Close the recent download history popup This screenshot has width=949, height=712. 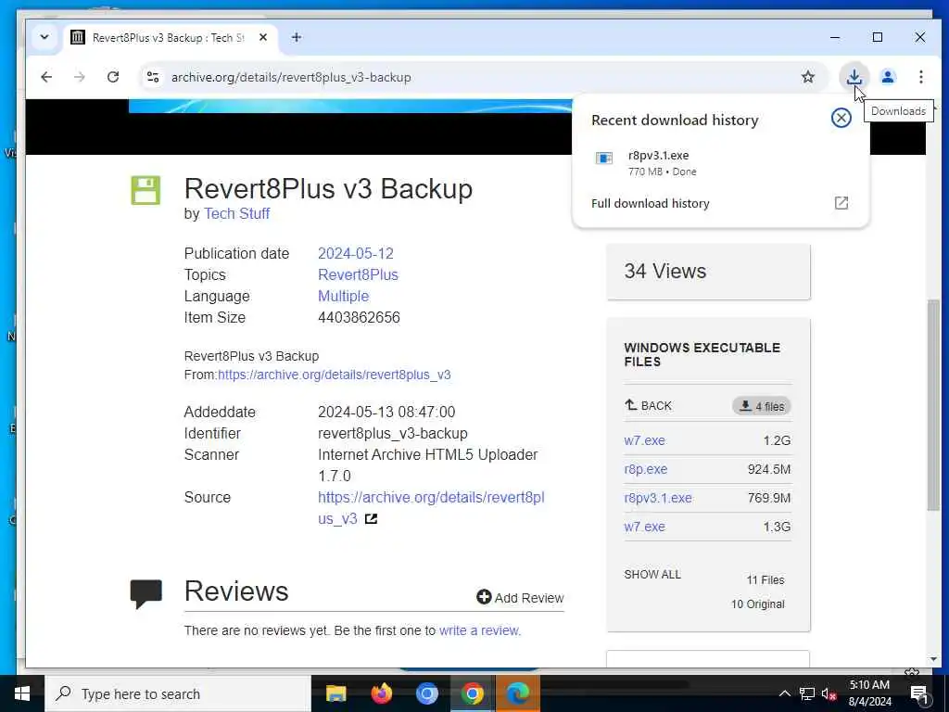(x=841, y=118)
